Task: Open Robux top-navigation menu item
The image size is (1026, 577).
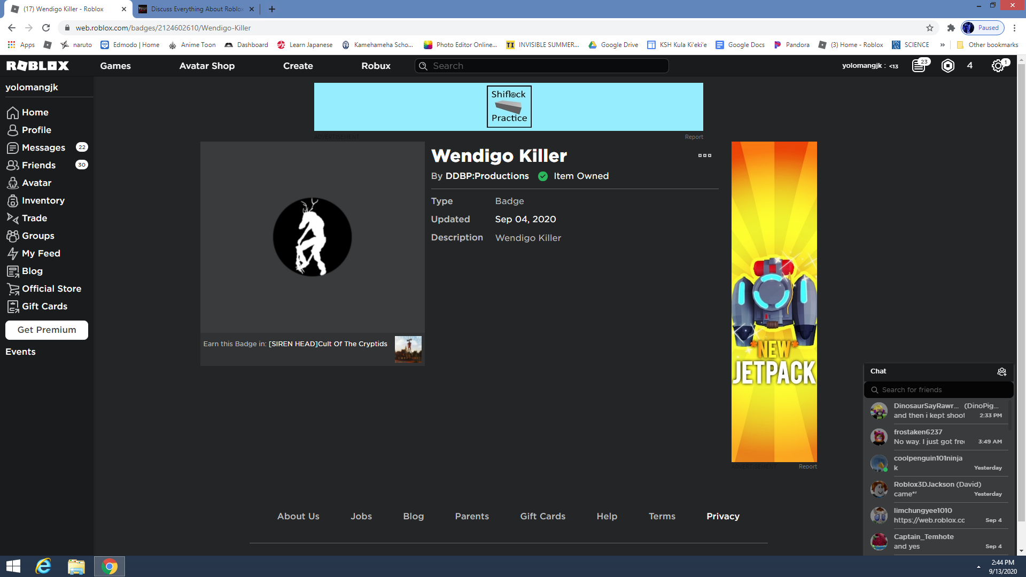Action: pos(376,66)
